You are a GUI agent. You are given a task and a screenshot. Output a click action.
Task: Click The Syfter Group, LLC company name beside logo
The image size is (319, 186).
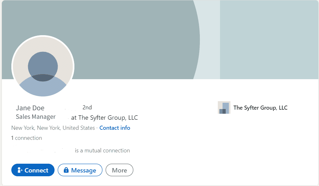[260, 108]
